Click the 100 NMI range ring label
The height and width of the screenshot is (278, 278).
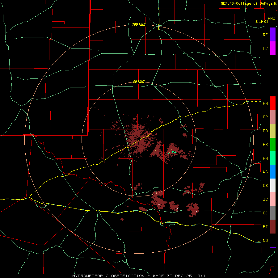(139, 24)
